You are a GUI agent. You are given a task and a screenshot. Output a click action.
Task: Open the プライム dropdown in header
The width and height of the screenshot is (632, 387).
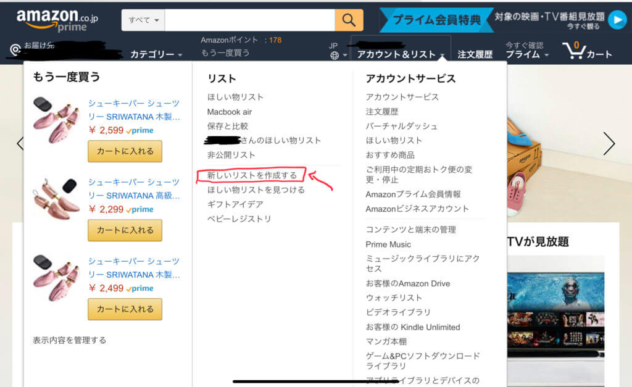[x=526, y=54]
